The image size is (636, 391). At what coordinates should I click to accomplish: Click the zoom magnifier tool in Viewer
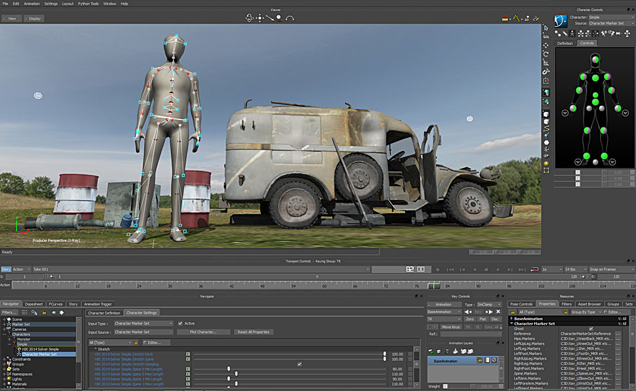click(279, 18)
